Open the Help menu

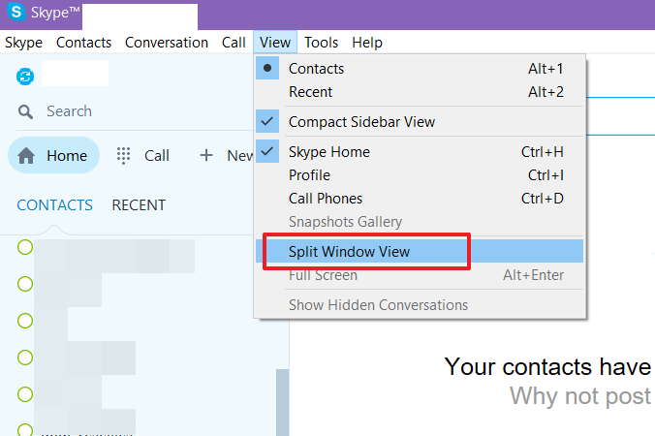point(367,43)
